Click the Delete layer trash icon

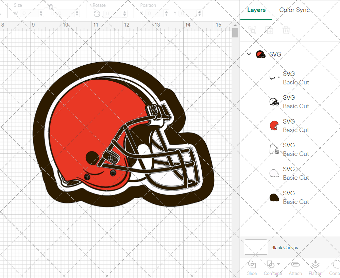[286, 30]
